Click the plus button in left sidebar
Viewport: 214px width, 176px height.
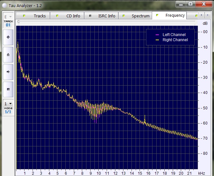coord(8,37)
